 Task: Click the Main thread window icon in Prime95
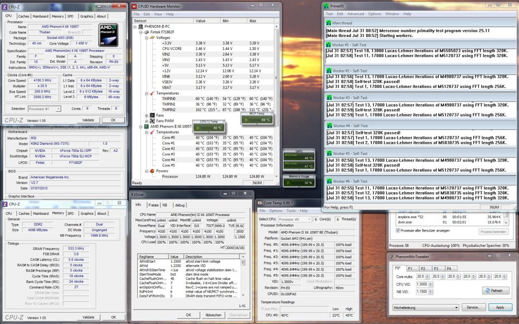(328, 23)
